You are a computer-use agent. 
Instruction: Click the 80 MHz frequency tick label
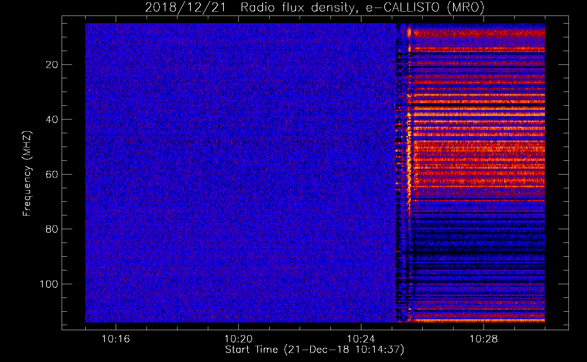point(52,229)
